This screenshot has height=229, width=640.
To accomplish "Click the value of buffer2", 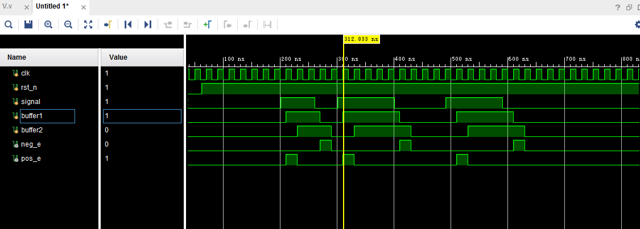I will coord(107,130).
